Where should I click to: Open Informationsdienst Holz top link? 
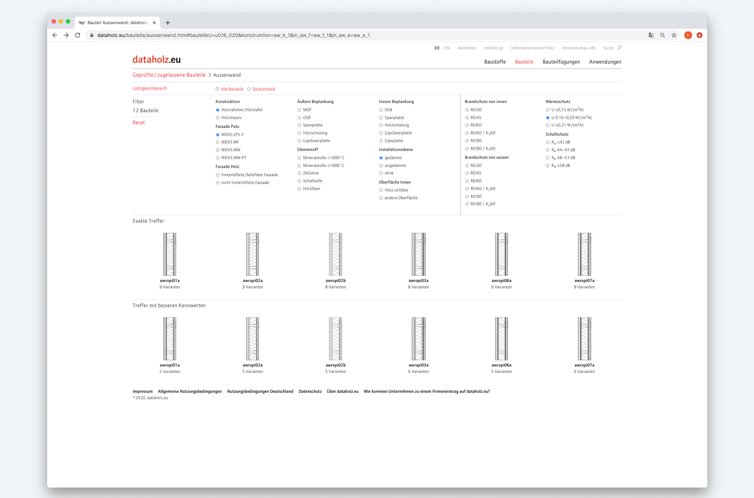(x=533, y=48)
